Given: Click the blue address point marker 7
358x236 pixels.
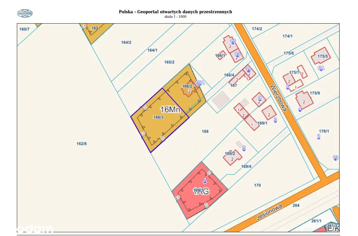Looking at the screenshot, I should 204,181.
